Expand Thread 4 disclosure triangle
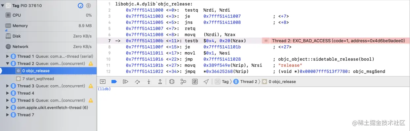 (x=8, y=93)
